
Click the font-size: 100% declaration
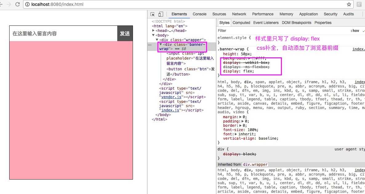(241, 130)
